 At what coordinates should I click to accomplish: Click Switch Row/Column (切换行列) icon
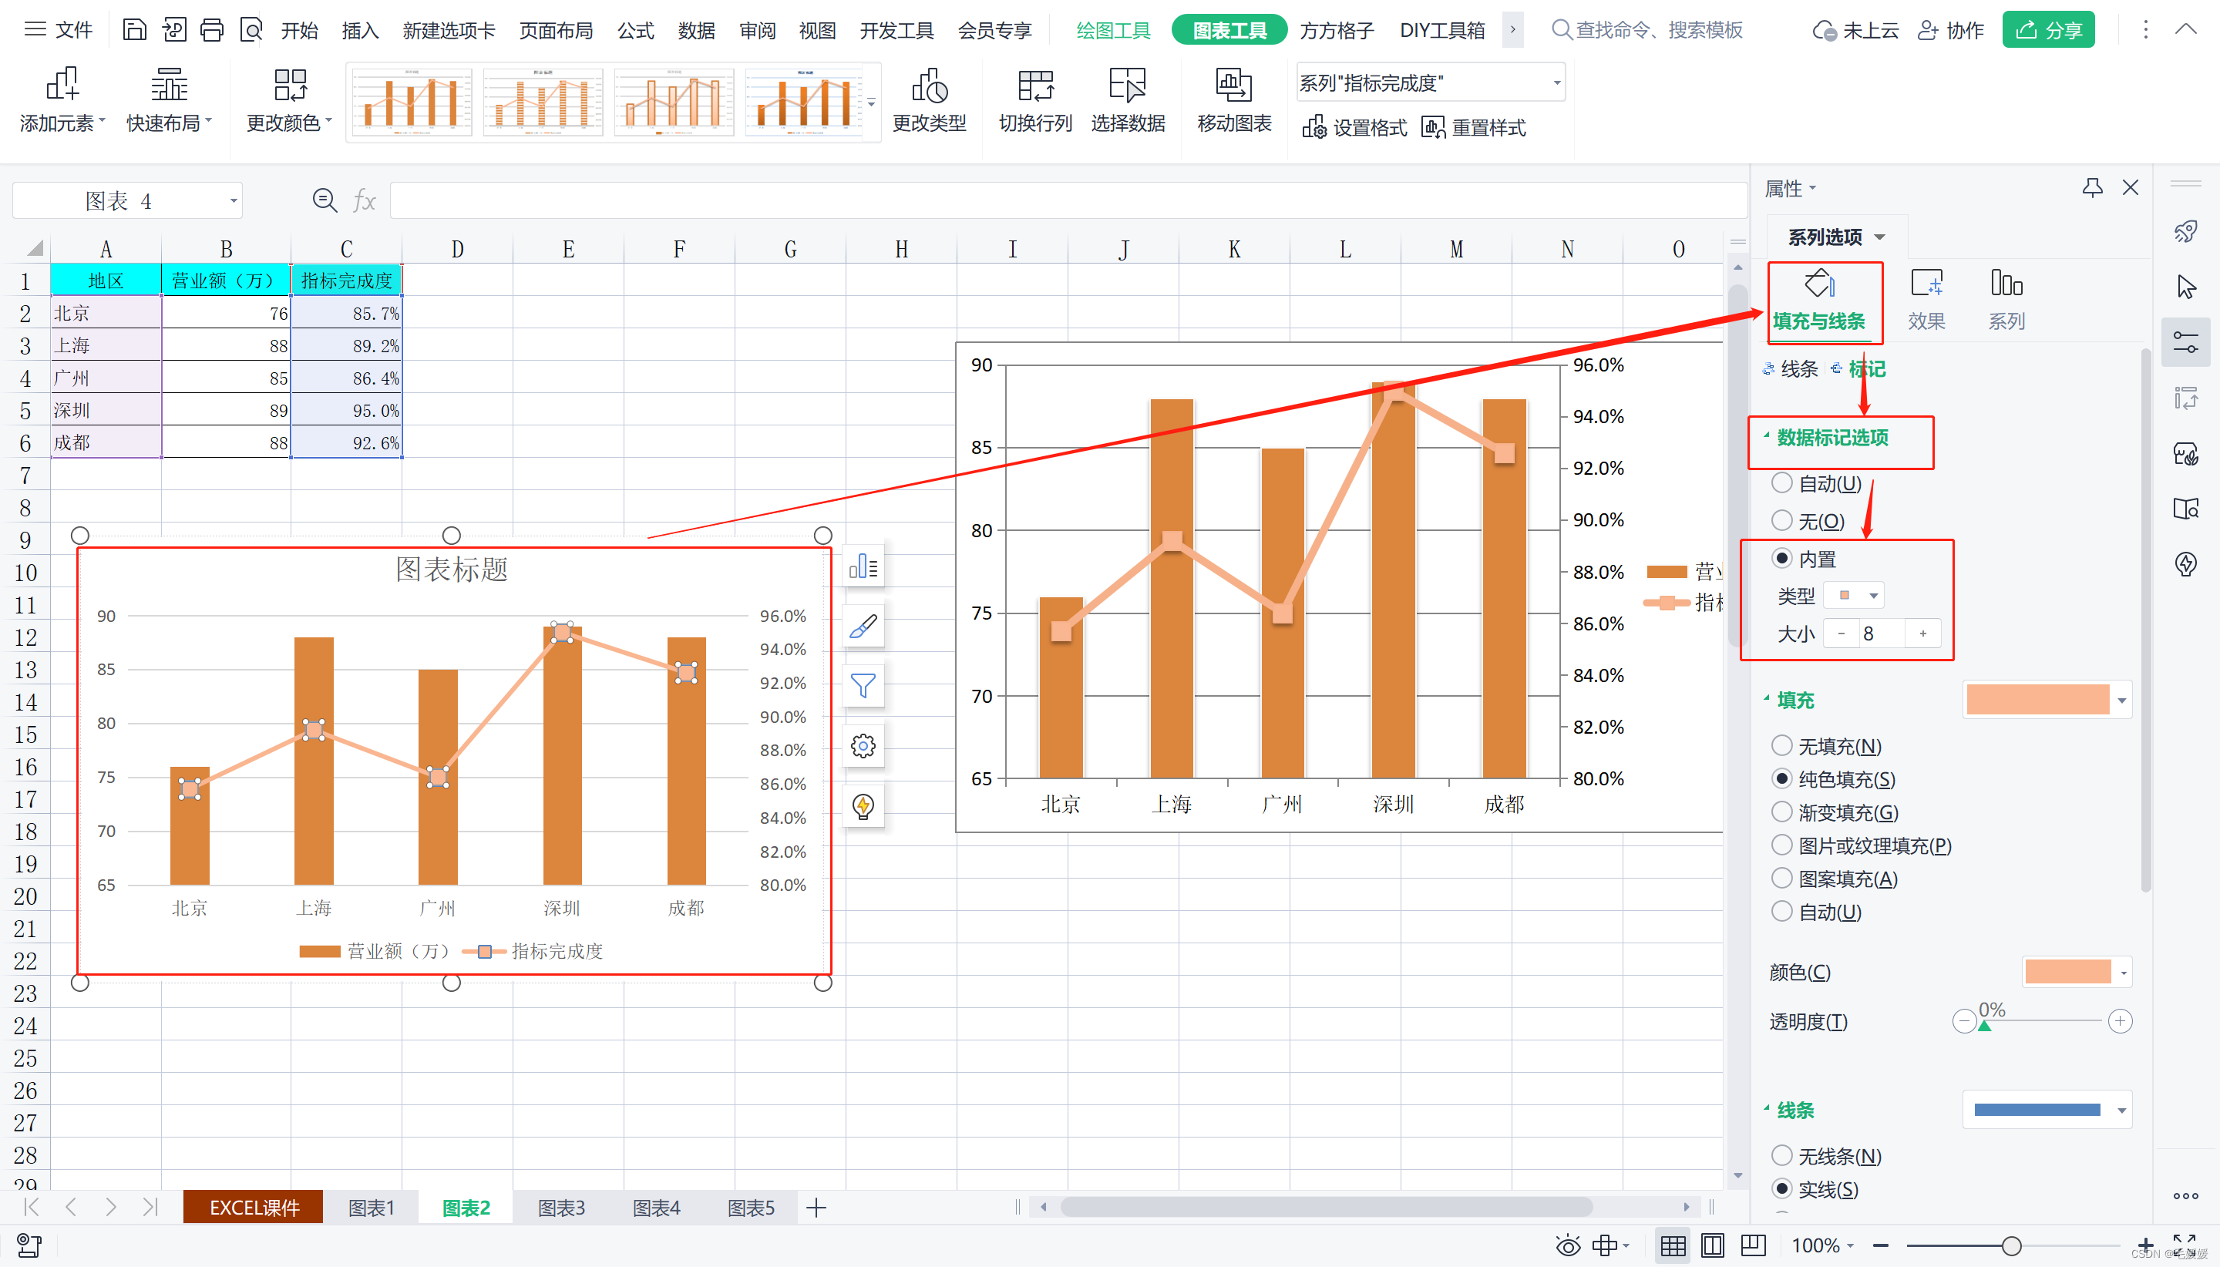(1035, 100)
